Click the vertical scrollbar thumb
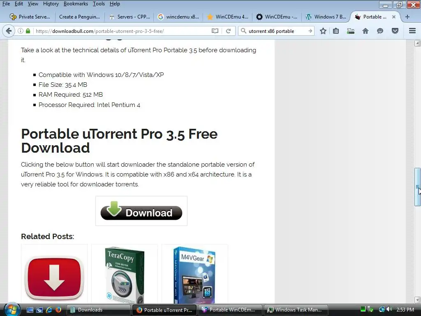 pos(417,187)
